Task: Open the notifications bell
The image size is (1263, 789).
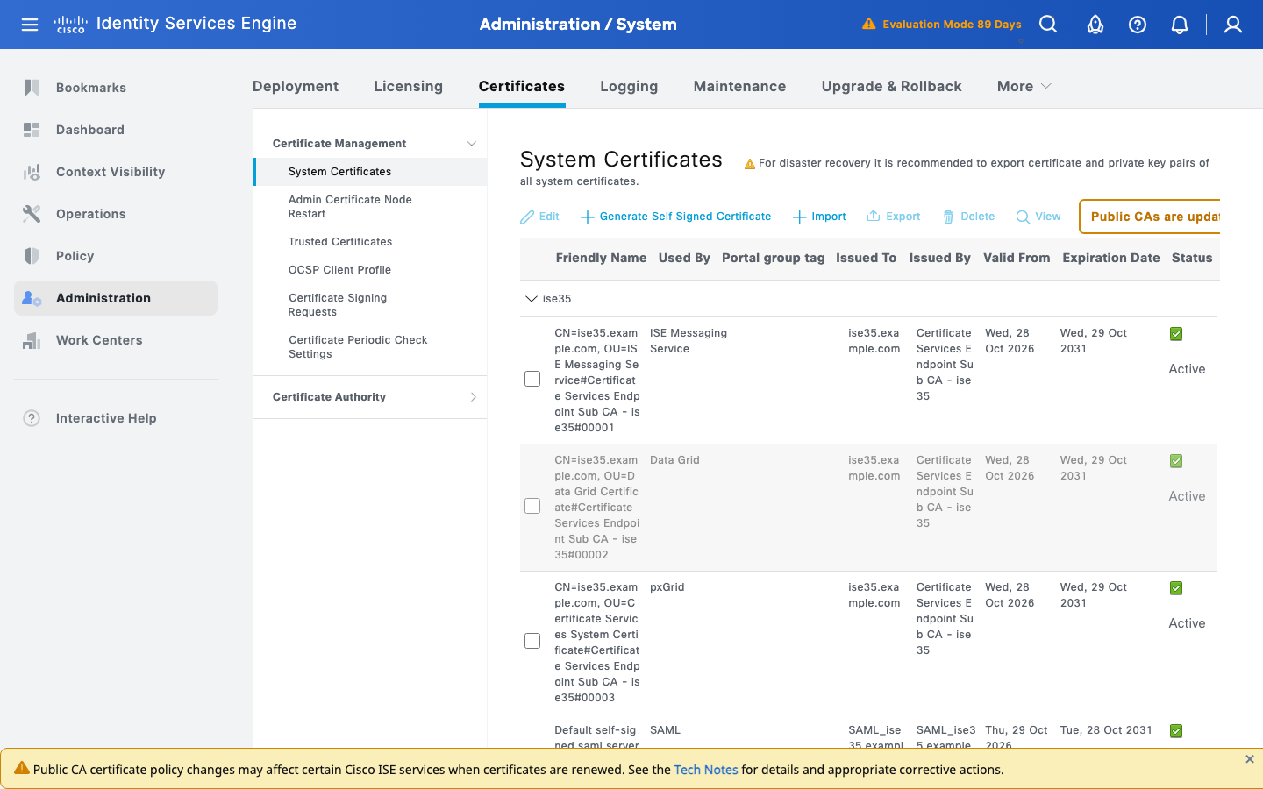Action: (x=1180, y=25)
